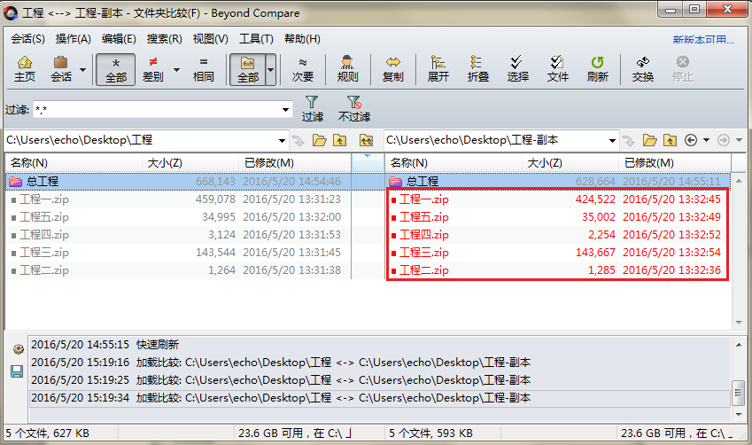This screenshot has height=445, width=752.
Task: Open dropdown arrow next to 会话 button
Action: 82,70
